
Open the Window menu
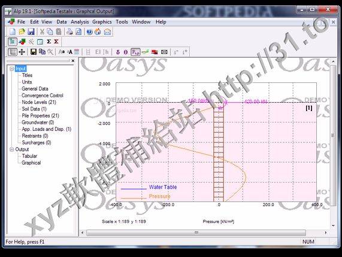click(x=141, y=22)
